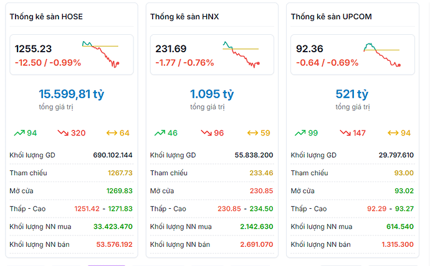Select HNX total value 1.095 tỷ
Viewport: 430px width, 266px height.
[x=212, y=94]
